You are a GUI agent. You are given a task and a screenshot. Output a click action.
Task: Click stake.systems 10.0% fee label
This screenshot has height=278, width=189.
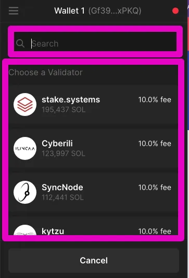coord(155,100)
